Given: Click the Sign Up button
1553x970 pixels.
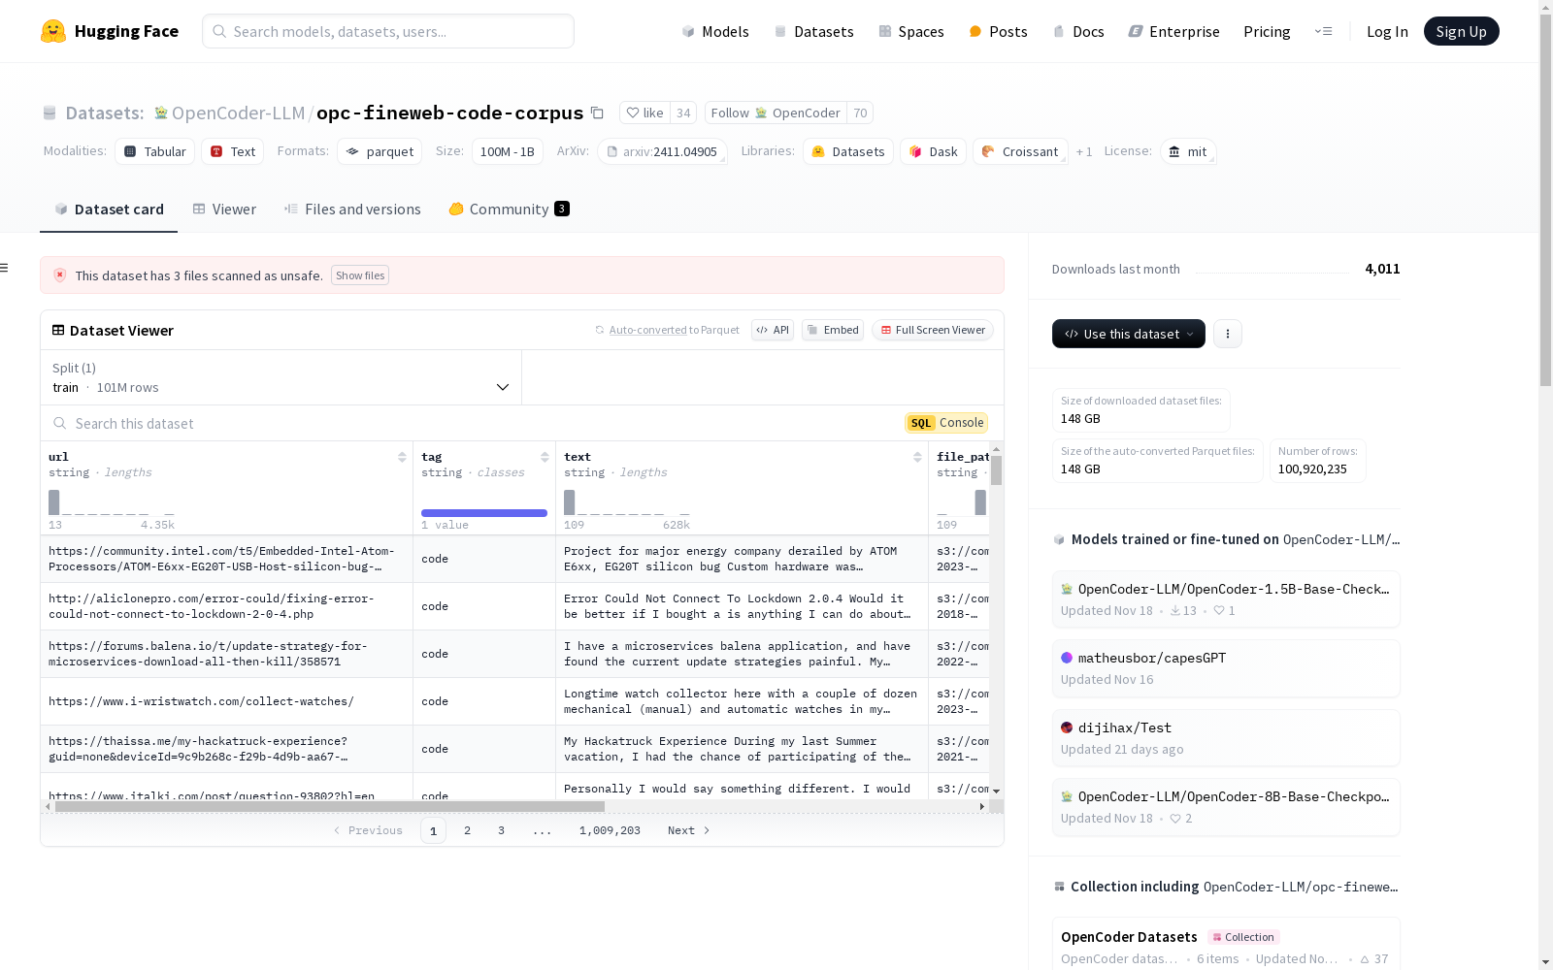Looking at the screenshot, I should (x=1461, y=31).
